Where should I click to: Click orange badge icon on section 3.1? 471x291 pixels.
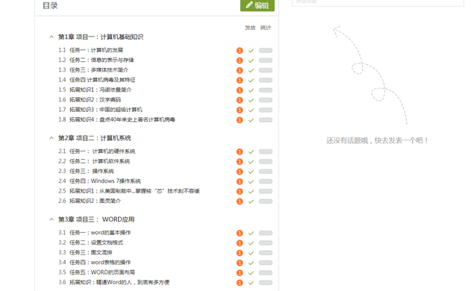(240, 233)
